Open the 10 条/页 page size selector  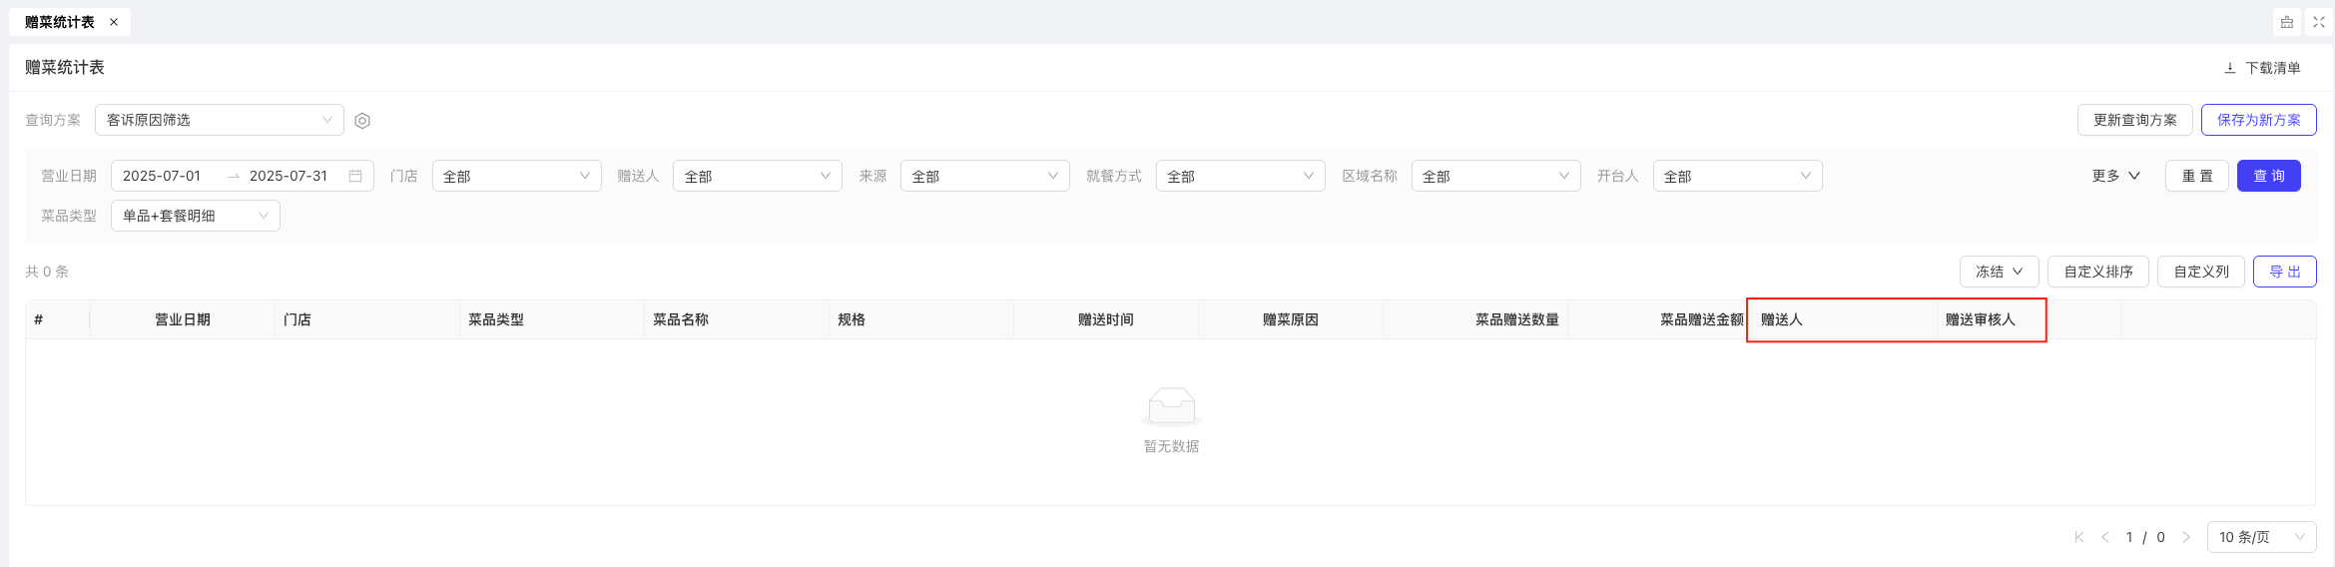coord(2261,537)
